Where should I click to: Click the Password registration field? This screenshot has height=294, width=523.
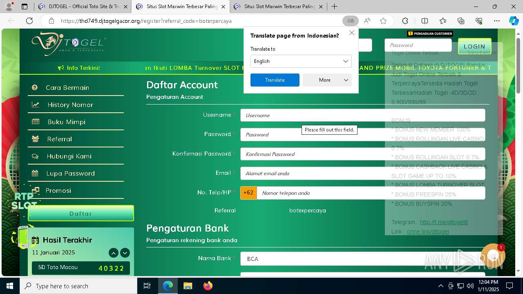point(363,134)
